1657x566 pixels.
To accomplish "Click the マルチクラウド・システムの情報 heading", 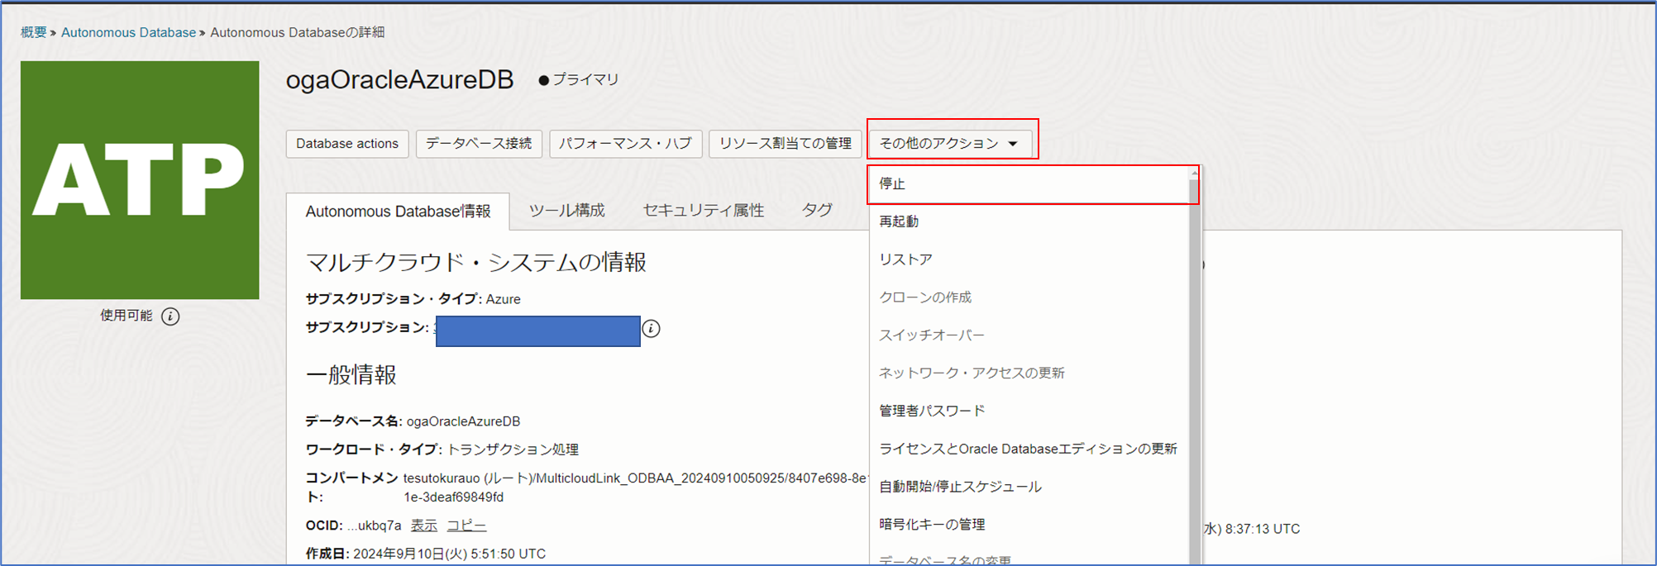I will tap(476, 263).
